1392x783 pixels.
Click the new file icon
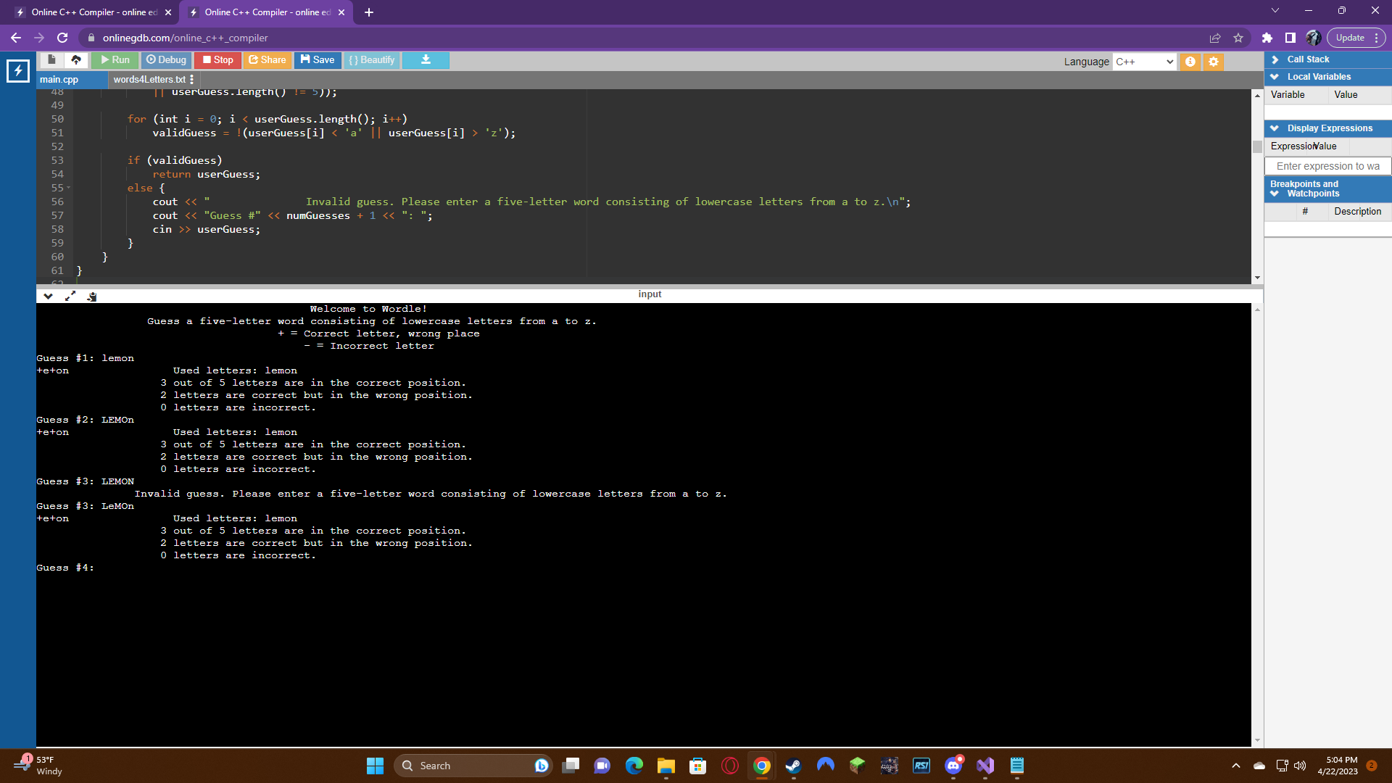click(x=51, y=59)
